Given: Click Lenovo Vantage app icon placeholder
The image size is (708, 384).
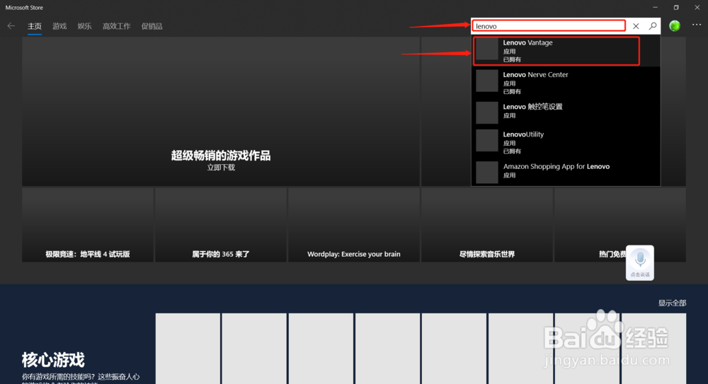Looking at the screenshot, I should tap(487, 49).
